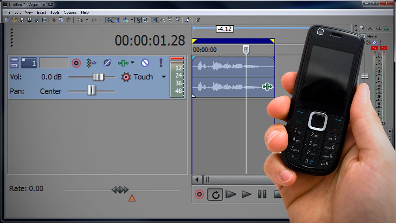This screenshot has width=396, height=223.
Task: Open Interactive Tutorials from the toolbar
Action: [187, 20]
